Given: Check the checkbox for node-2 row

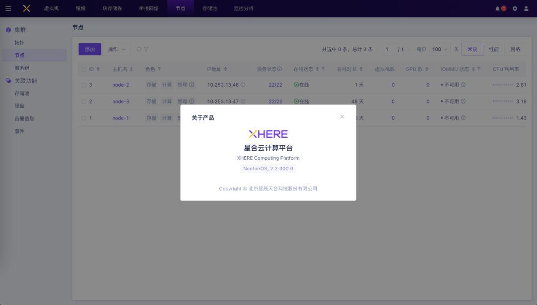Looking at the screenshot, I should tap(83, 85).
